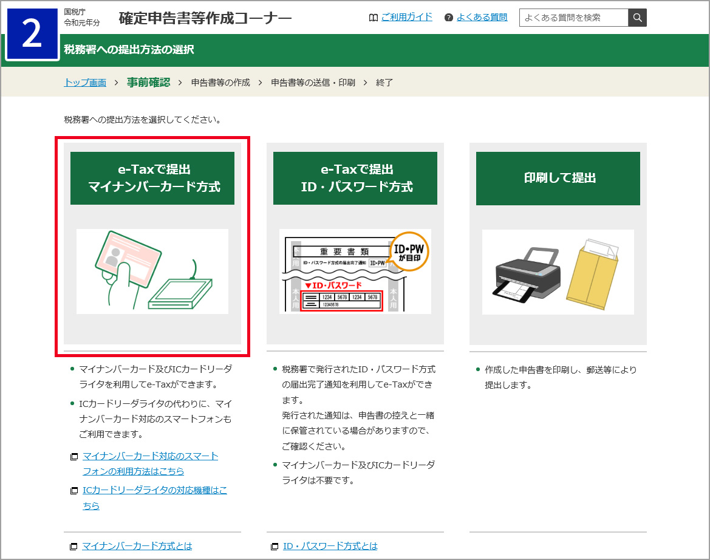Choose e-Taxで提出 ID・パスワード方式 button
This screenshot has width=710, height=560.
click(x=355, y=179)
